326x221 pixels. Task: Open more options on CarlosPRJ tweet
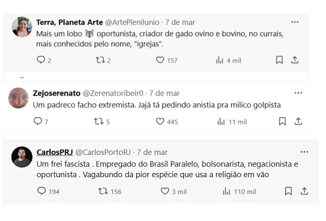coord(304,152)
